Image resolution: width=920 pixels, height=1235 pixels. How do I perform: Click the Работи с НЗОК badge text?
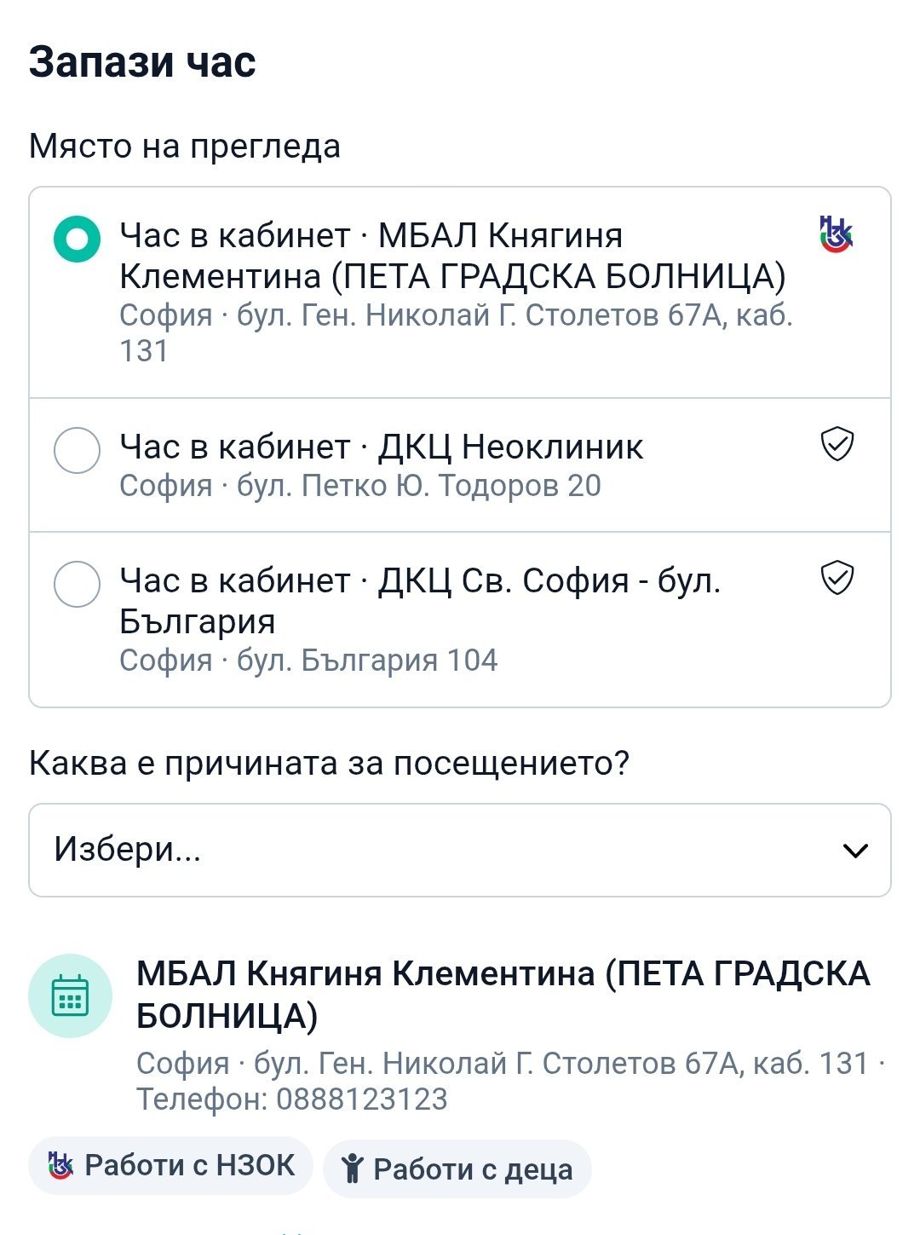[189, 1165]
